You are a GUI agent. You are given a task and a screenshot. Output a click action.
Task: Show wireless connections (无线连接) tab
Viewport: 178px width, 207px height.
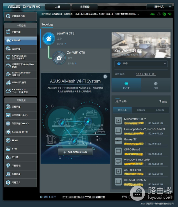(x=160, y=110)
